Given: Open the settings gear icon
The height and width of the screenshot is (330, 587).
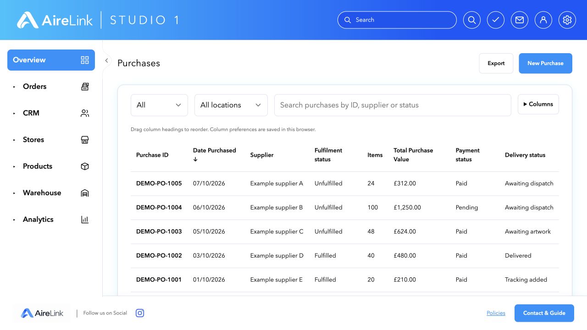Looking at the screenshot, I should 567,20.
